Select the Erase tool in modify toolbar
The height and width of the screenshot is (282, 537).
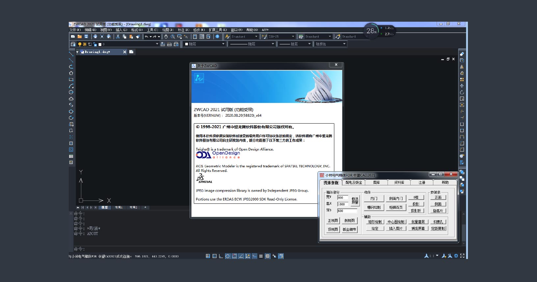[462, 54]
